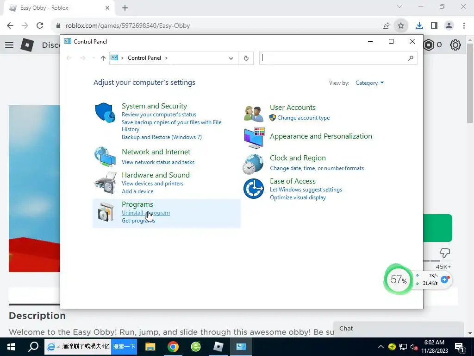The height and width of the screenshot is (356, 474).
Task: Go back in Chrome browser
Action: pyautogui.click(x=10, y=25)
